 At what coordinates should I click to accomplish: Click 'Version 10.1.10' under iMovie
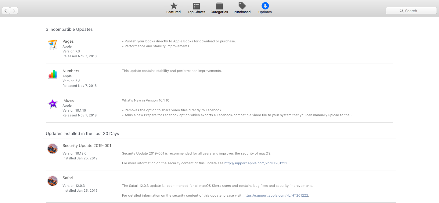point(74,110)
